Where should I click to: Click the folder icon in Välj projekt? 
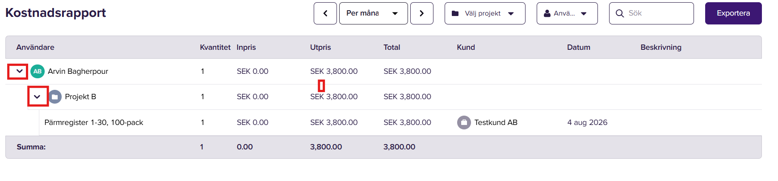click(455, 13)
